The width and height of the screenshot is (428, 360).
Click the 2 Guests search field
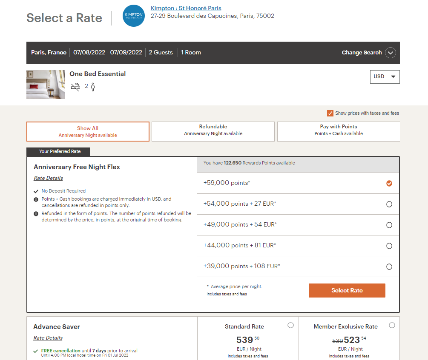point(161,53)
